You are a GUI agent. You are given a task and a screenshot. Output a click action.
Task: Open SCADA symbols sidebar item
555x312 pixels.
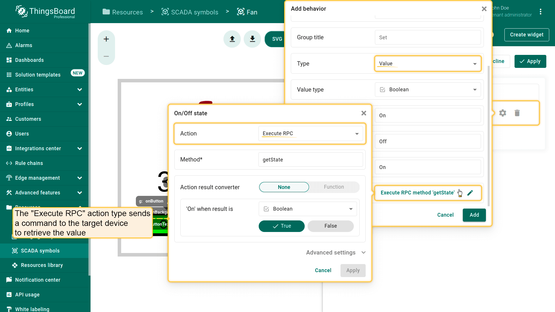tap(40, 251)
